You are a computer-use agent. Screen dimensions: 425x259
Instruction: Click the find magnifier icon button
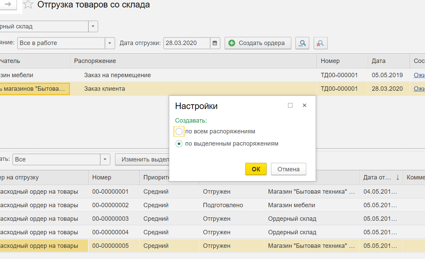click(x=302, y=43)
